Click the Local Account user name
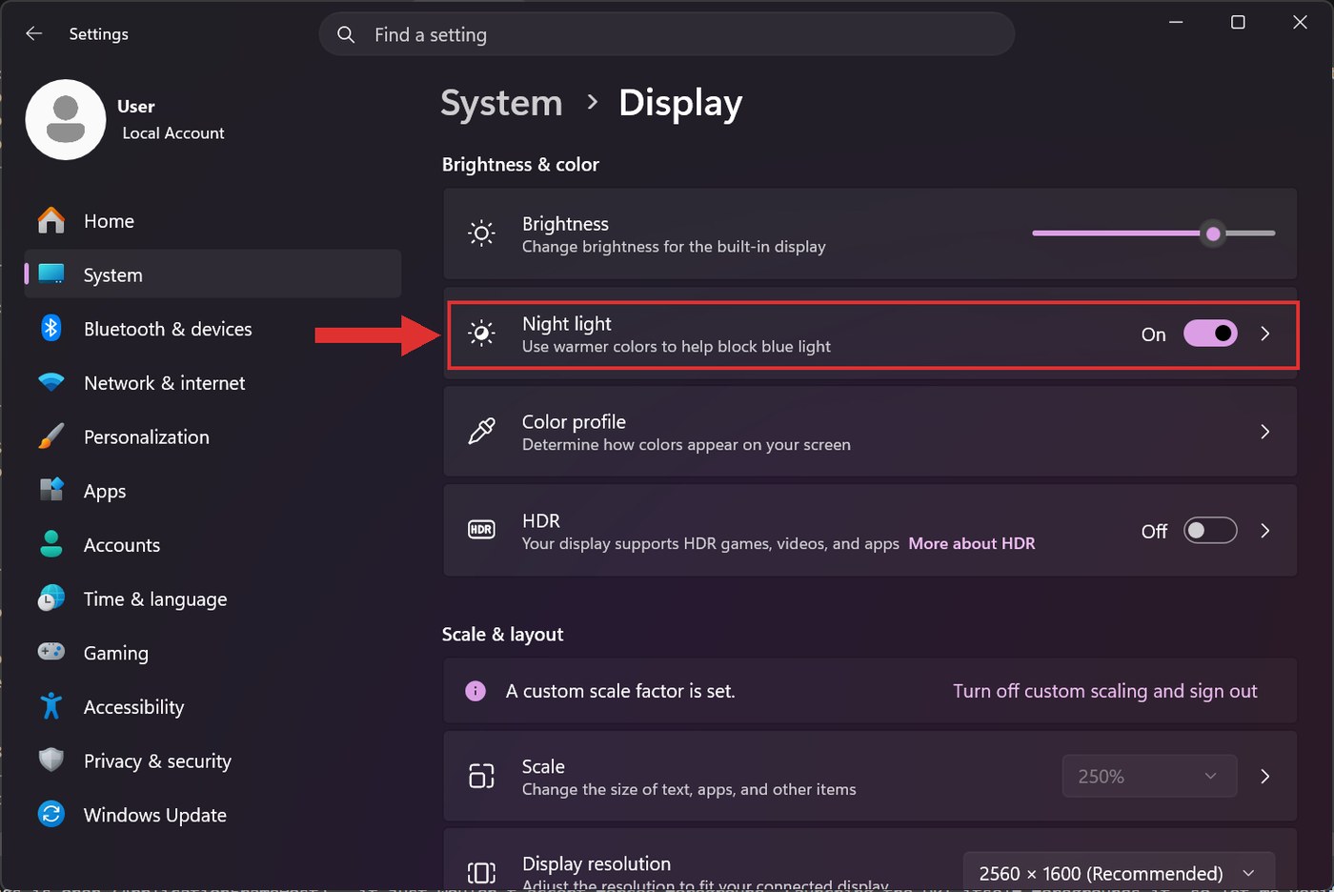This screenshot has height=892, width=1334. click(x=173, y=133)
